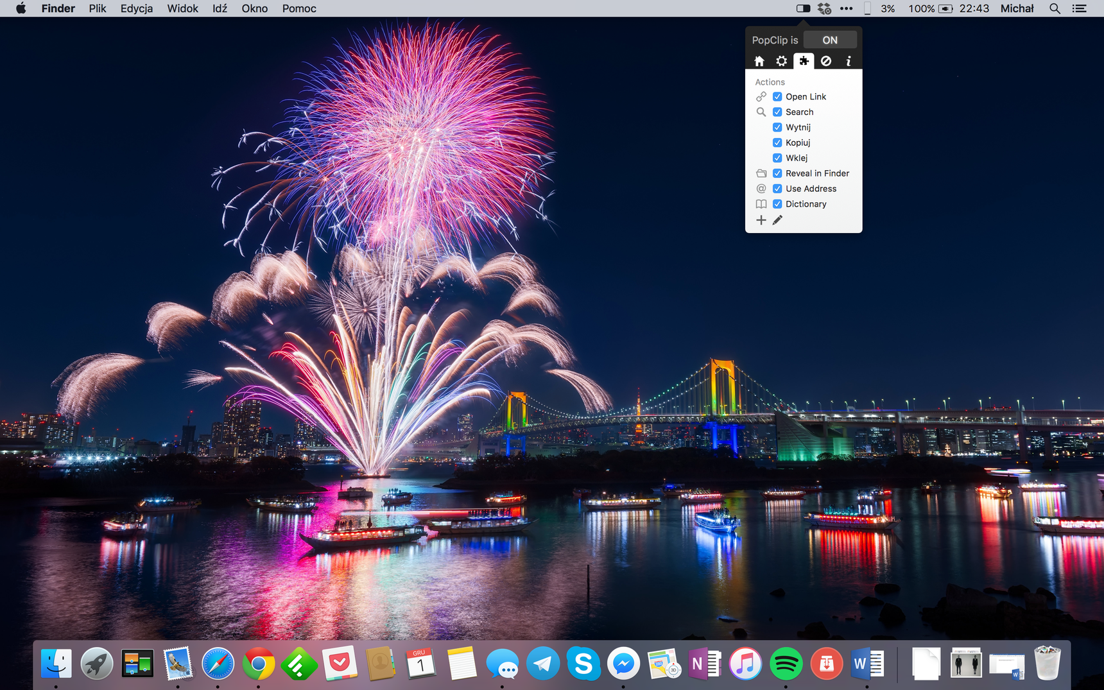1104x690 pixels.
Task: Open Finder from the Dock
Action: [x=56, y=664]
